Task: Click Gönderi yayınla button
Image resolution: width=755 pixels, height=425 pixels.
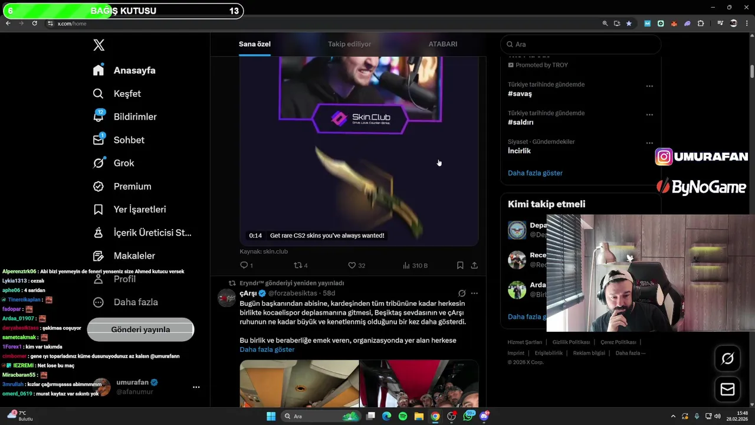Action: coord(140,329)
